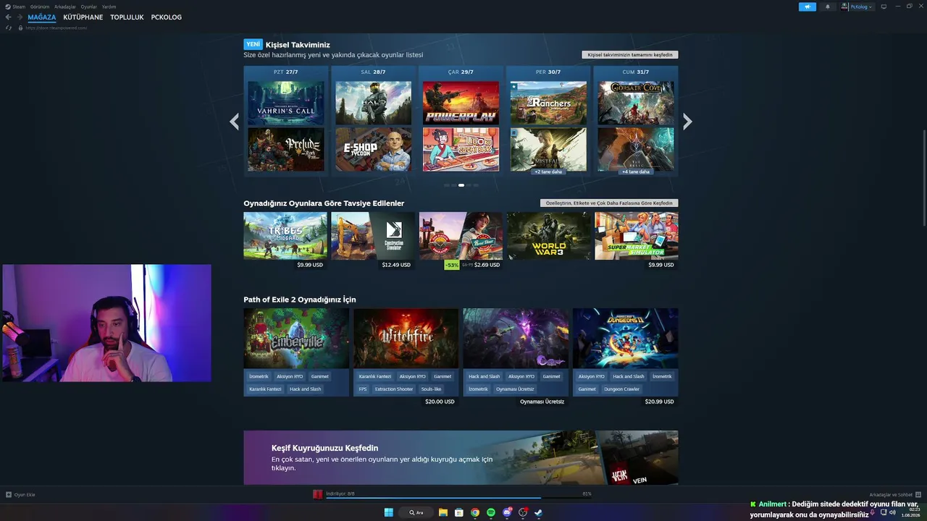Open the Halo game thumbnail
Screen dimensions: 927x521
pyautogui.click(x=374, y=103)
